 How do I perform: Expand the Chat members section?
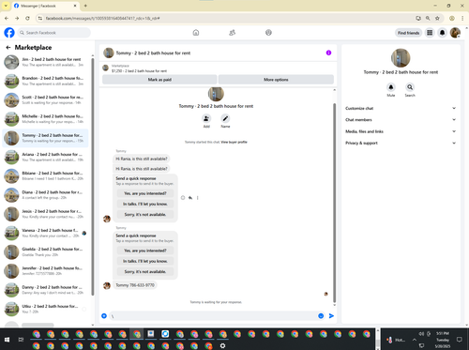click(x=401, y=120)
